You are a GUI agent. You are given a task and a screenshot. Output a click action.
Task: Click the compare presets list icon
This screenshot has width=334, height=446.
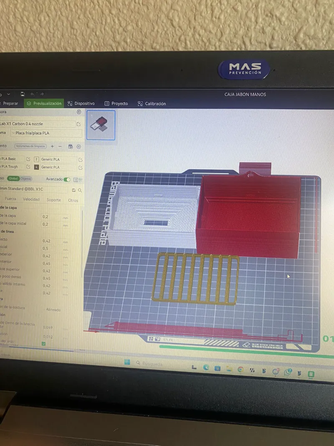76,180
